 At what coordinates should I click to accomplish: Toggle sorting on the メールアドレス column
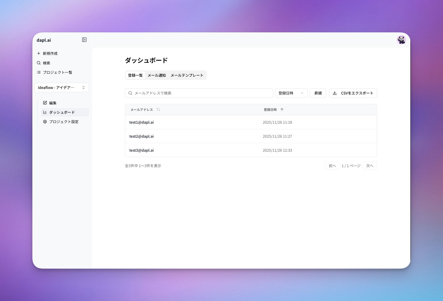(158, 109)
